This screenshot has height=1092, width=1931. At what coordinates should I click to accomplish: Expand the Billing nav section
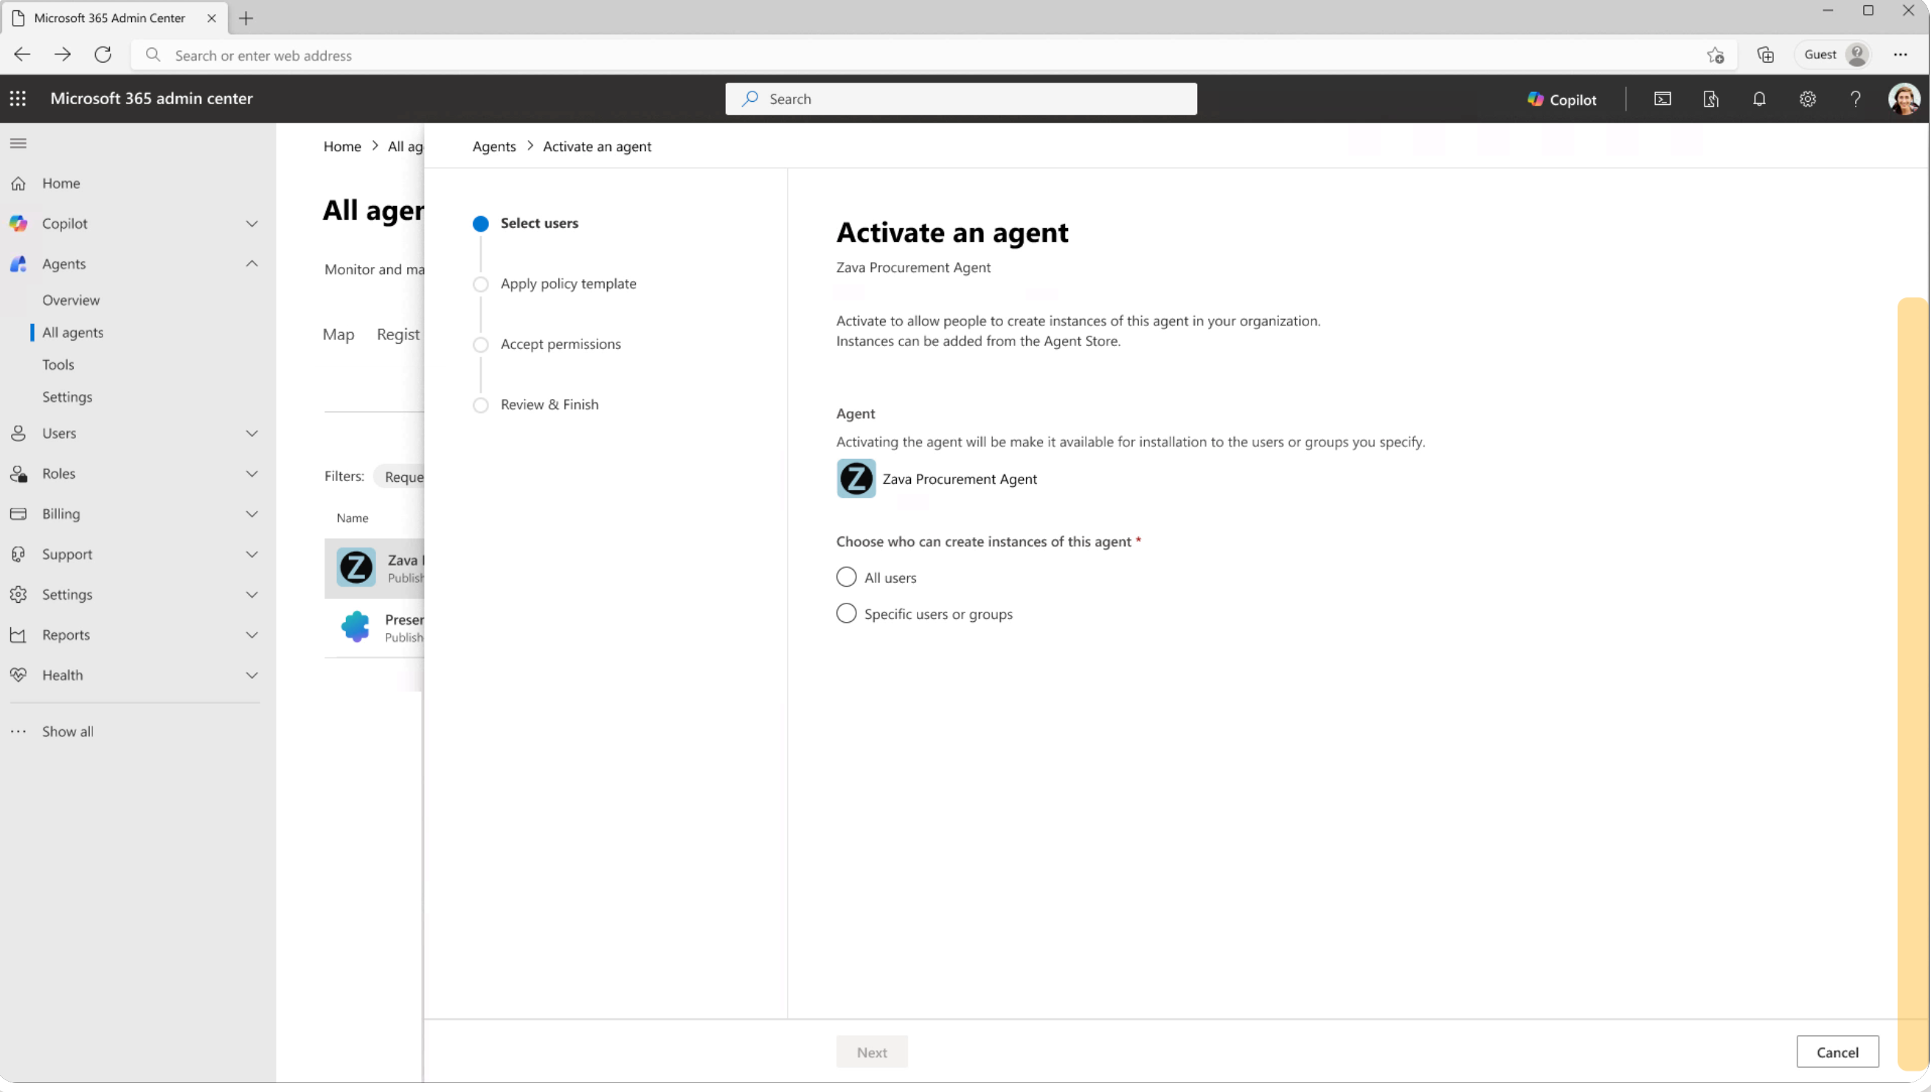[252, 514]
